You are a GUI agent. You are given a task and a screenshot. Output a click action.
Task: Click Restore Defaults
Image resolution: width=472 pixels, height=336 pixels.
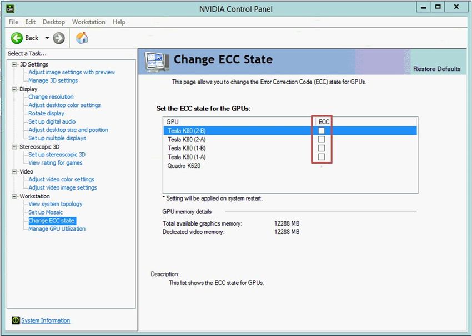[437, 69]
